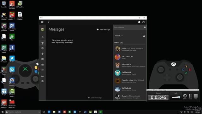Select friend mitchblast78
The height and width of the screenshot is (114, 202).
(130, 65)
